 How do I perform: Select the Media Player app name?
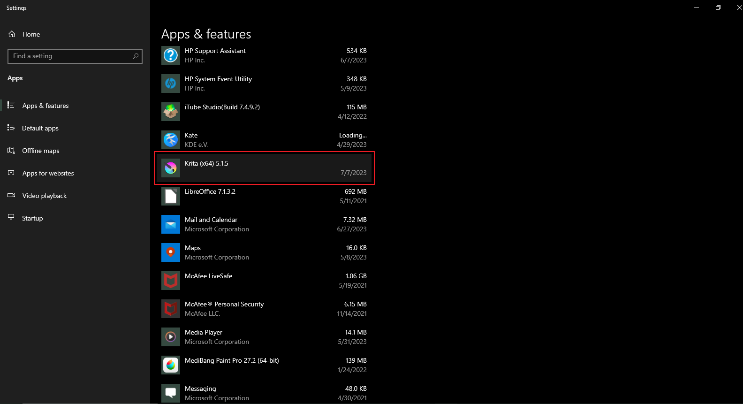click(x=204, y=332)
